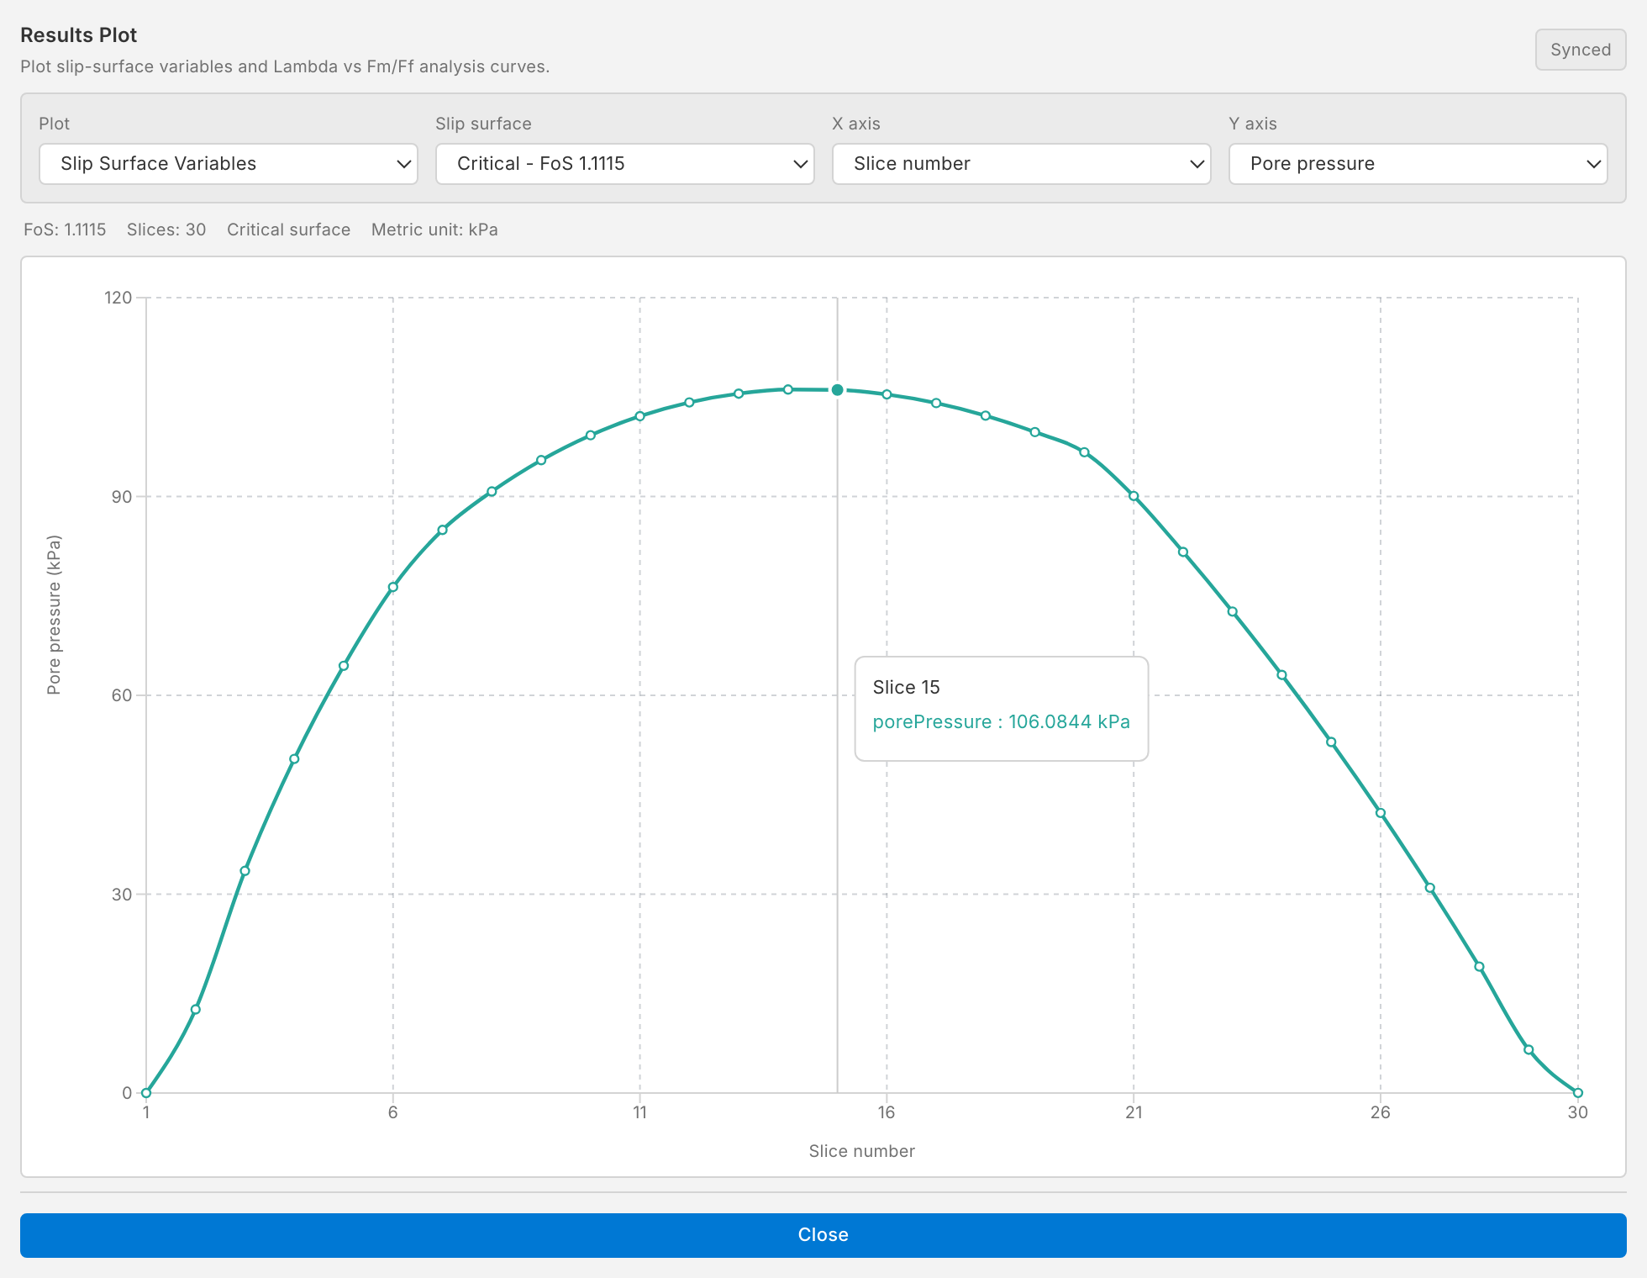This screenshot has width=1647, height=1278.
Task: Click the Critical surface summary label
Action: click(x=288, y=230)
